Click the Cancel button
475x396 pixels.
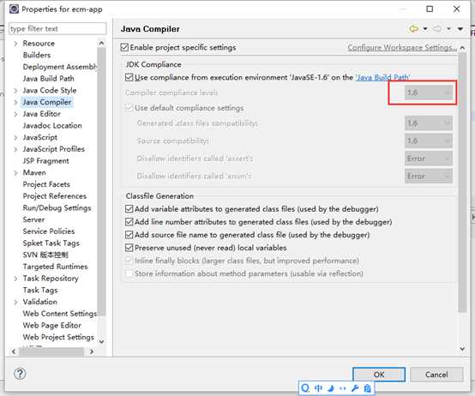pos(436,375)
